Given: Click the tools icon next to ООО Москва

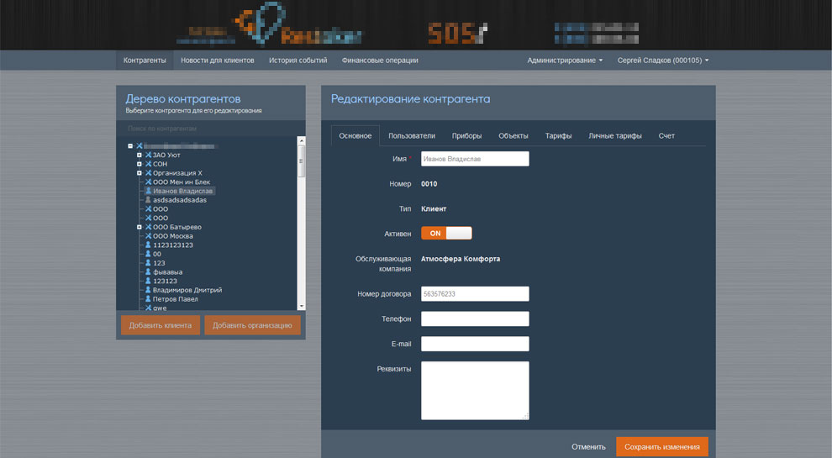Looking at the screenshot, I should 148,236.
